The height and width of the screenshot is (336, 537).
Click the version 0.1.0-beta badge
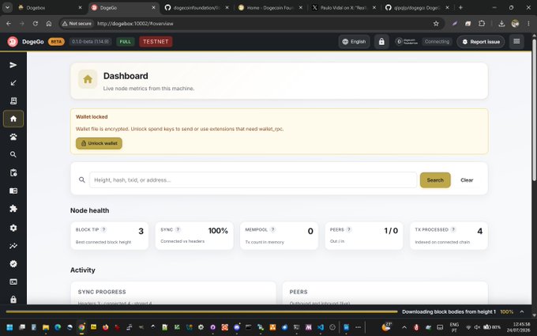click(90, 42)
